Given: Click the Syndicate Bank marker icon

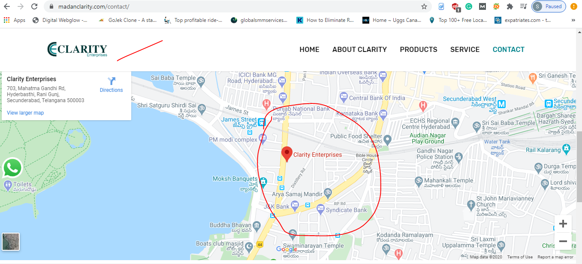Looking at the screenshot, I should click(320, 209).
